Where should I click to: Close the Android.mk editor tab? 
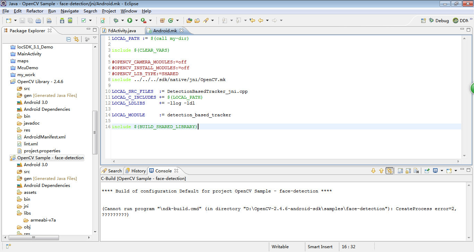click(x=181, y=30)
